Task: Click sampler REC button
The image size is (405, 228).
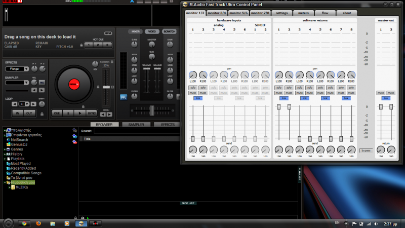Action: coord(42,83)
